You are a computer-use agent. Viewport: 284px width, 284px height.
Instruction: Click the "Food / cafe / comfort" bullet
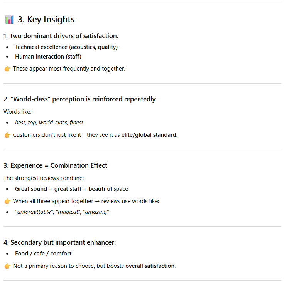[x=43, y=254]
